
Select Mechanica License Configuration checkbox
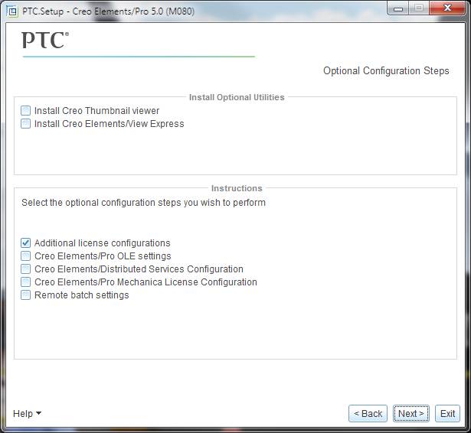26,282
